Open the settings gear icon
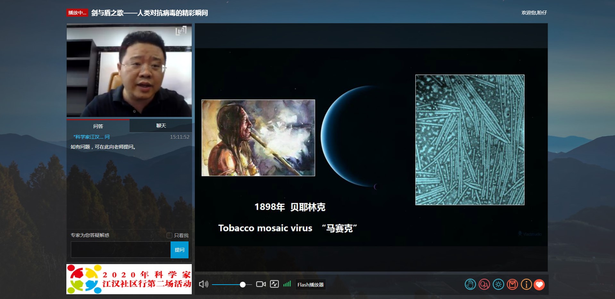615x299 pixels. coord(498,284)
